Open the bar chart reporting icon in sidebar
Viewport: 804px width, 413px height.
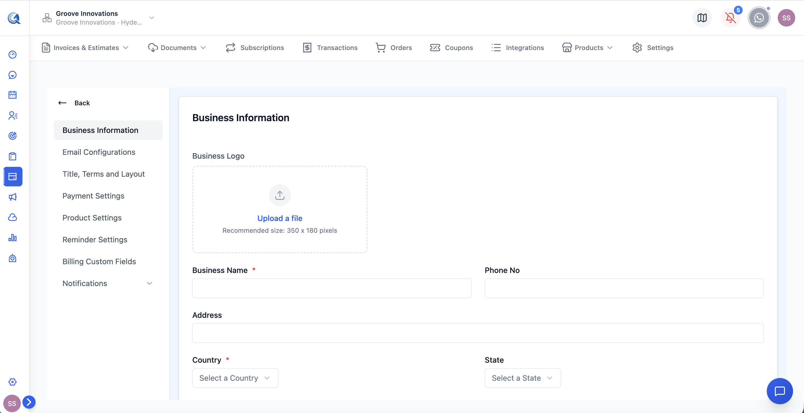coord(13,238)
